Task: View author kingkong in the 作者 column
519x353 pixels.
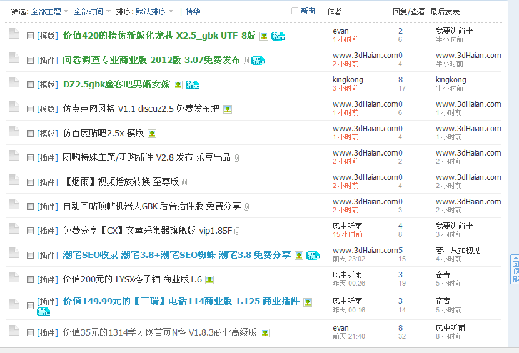Action: (x=348, y=80)
